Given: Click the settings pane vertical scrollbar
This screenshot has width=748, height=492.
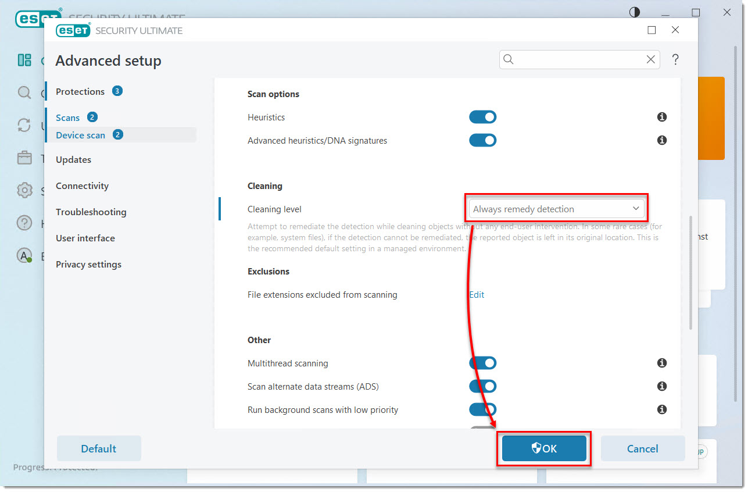Looking at the screenshot, I should pyautogui.click(x=690, y=273).
